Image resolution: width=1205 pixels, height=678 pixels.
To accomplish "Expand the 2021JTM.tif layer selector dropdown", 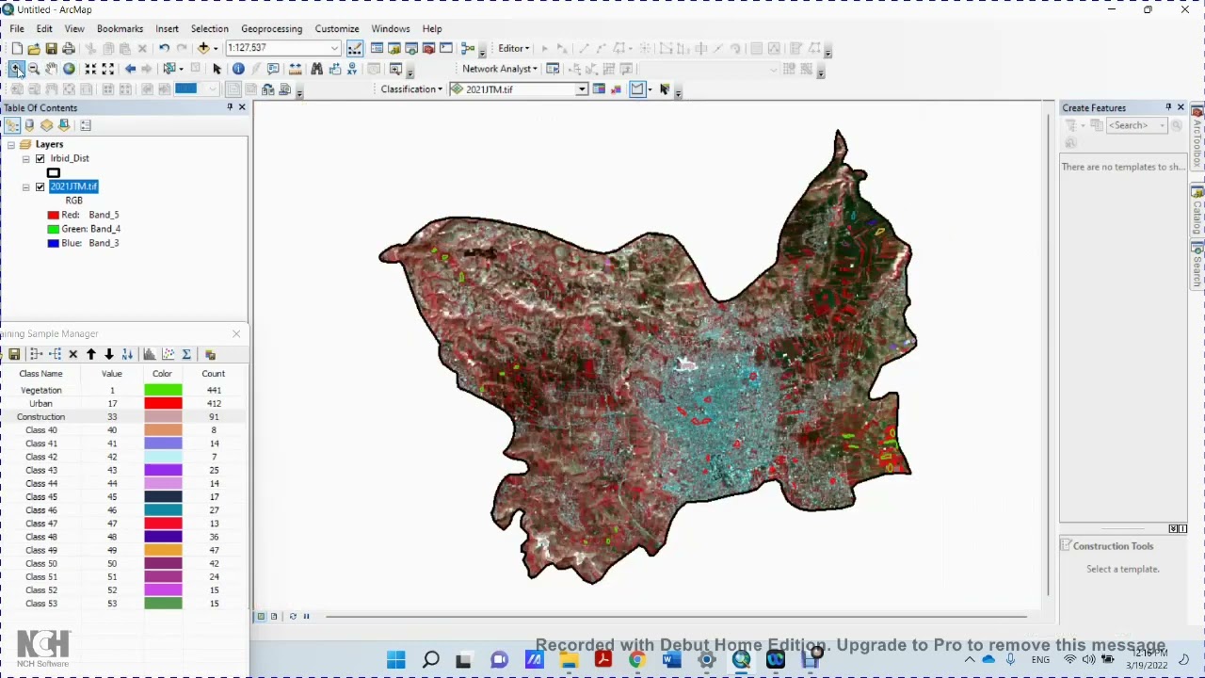I will (x=582, y=89).
